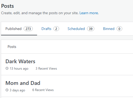Image resolution: width=133 pixels, height=98 pixels.
Task: Select the Scheduled tab
Action: coord(81,29)
